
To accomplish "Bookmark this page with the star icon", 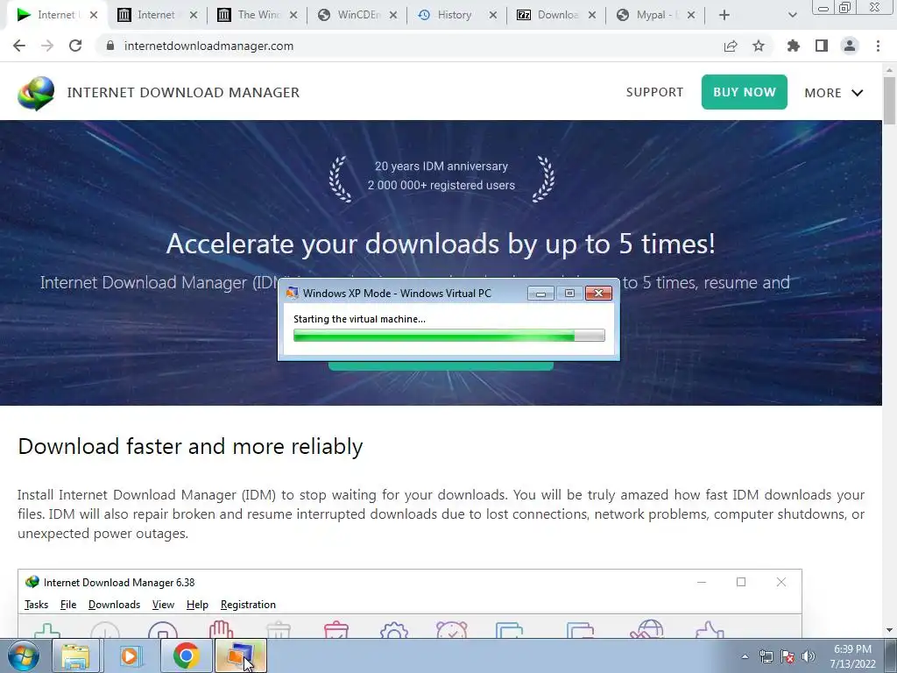I will tap(759, 46).
